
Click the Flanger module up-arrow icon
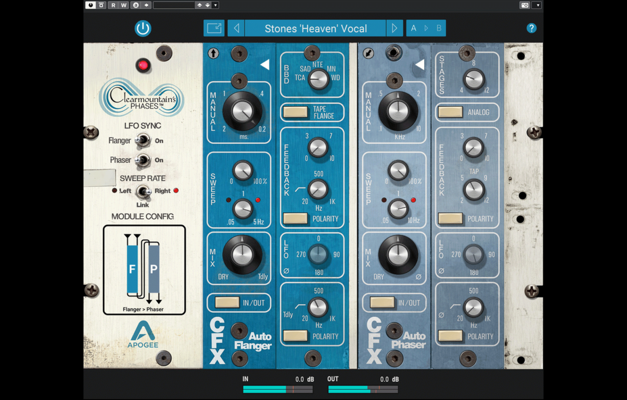pos(213,53)
